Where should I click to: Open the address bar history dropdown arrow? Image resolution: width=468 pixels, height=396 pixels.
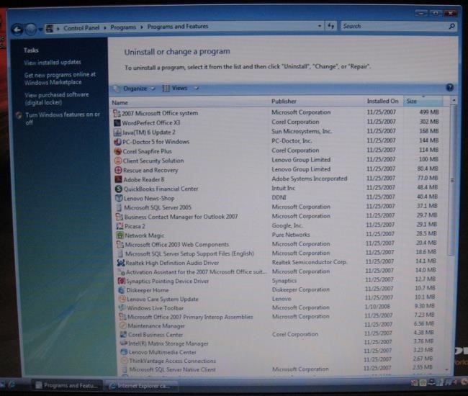click(320, 26)
